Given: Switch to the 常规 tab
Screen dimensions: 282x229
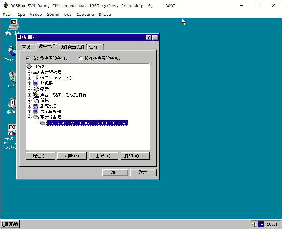Looking at the screenshot, I should click(28, 47).
